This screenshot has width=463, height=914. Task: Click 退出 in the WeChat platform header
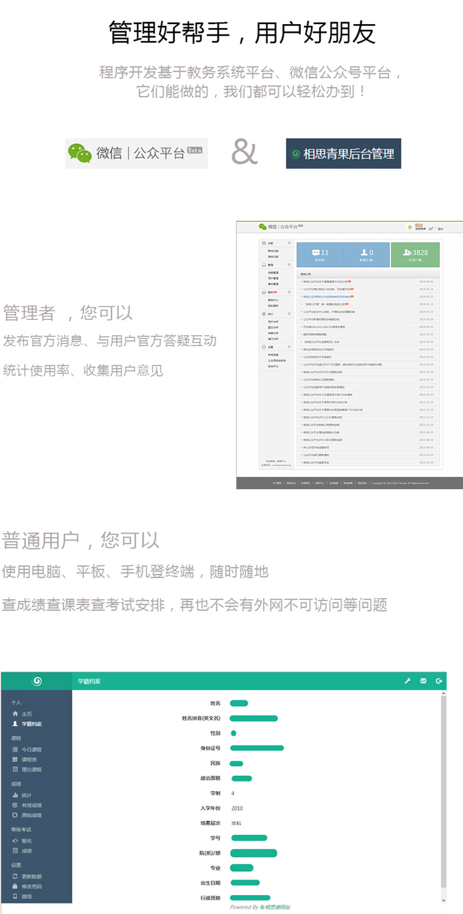pos(441,229)
